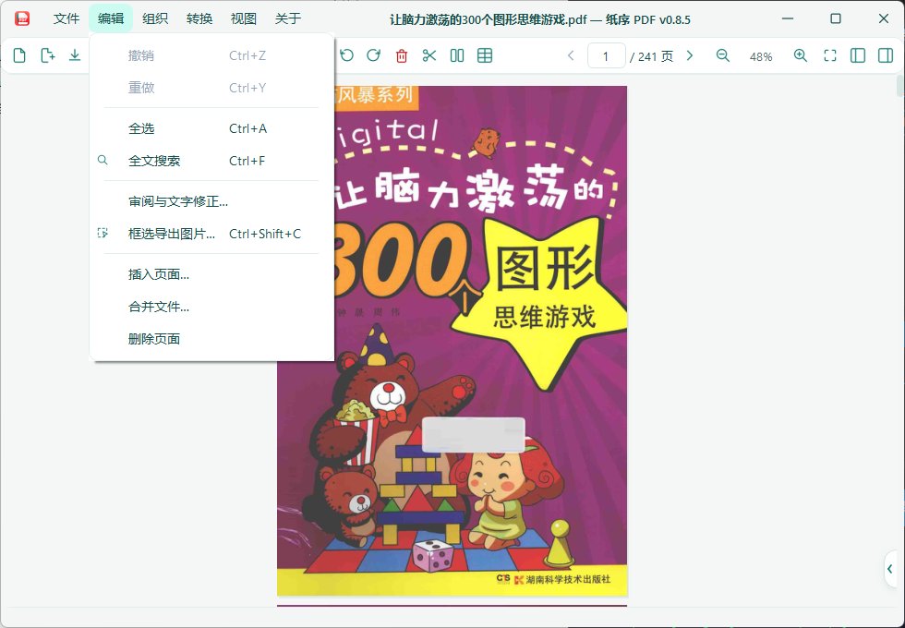The width and height of the screenshot is (905, 628).
Task: Open the 转换 menu
Action: pos(199,18)
